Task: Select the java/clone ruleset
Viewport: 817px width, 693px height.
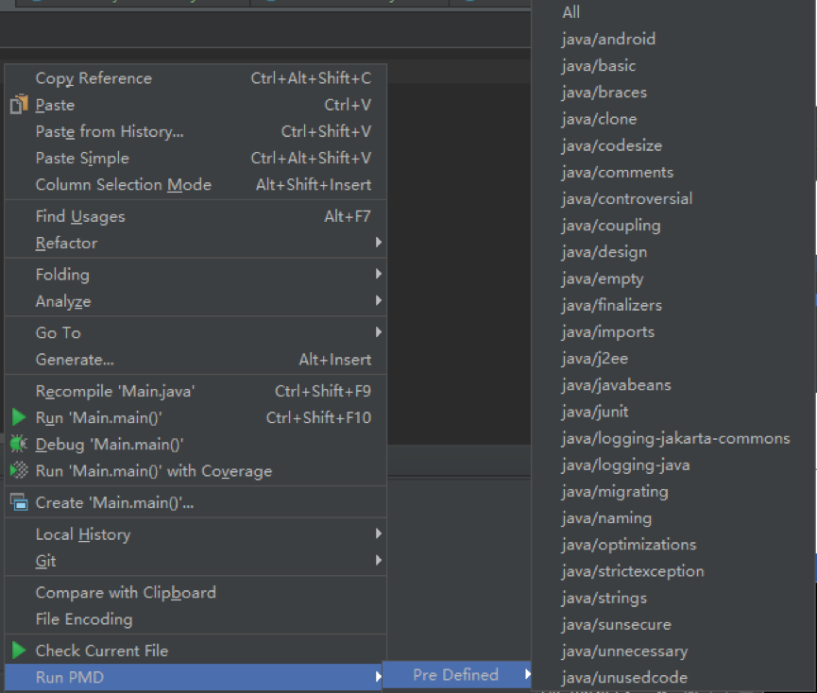Action: click(673, 119)
